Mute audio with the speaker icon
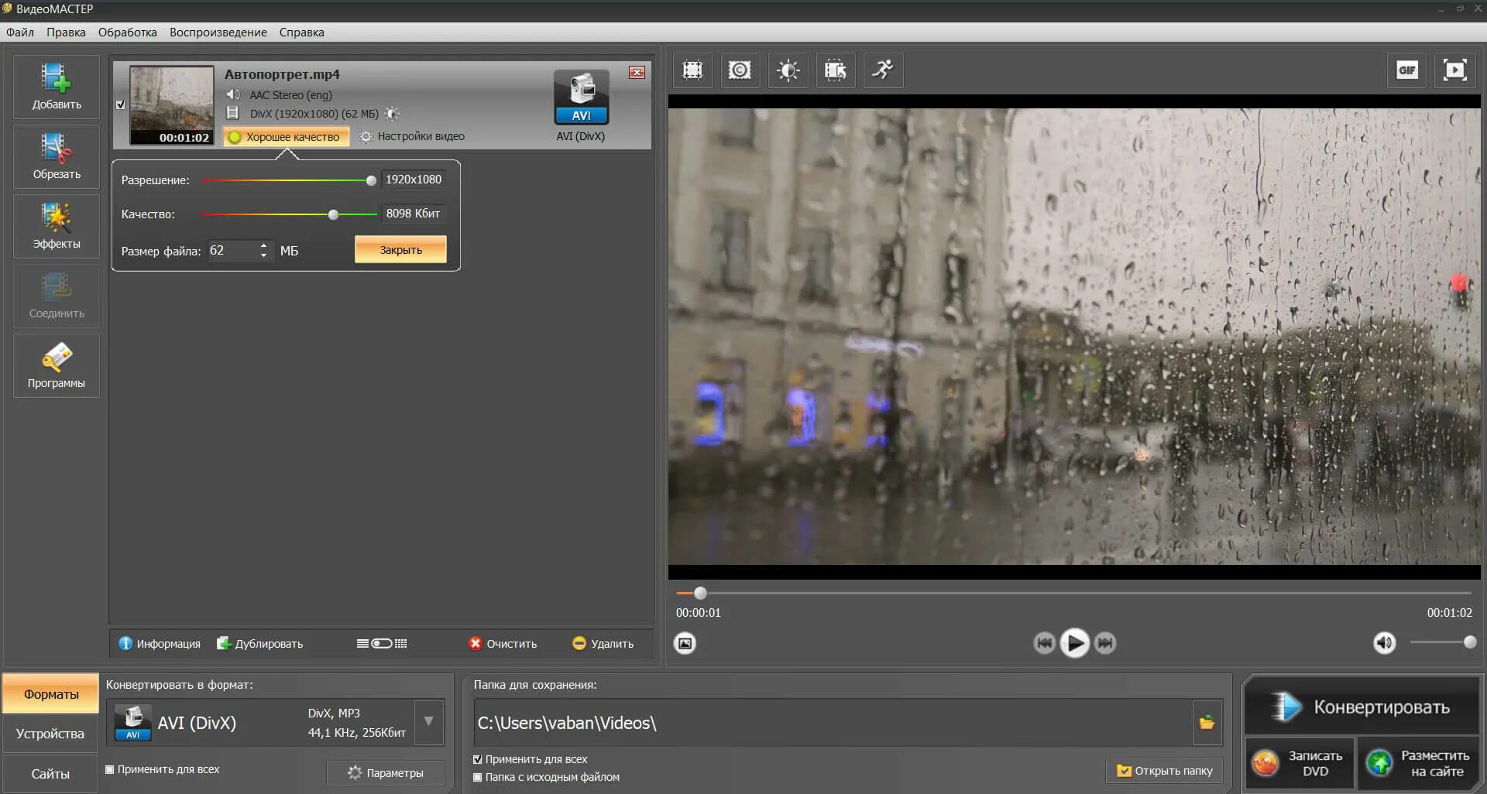Viewport: 1487px width, 794px height. tap(1385, 642)
